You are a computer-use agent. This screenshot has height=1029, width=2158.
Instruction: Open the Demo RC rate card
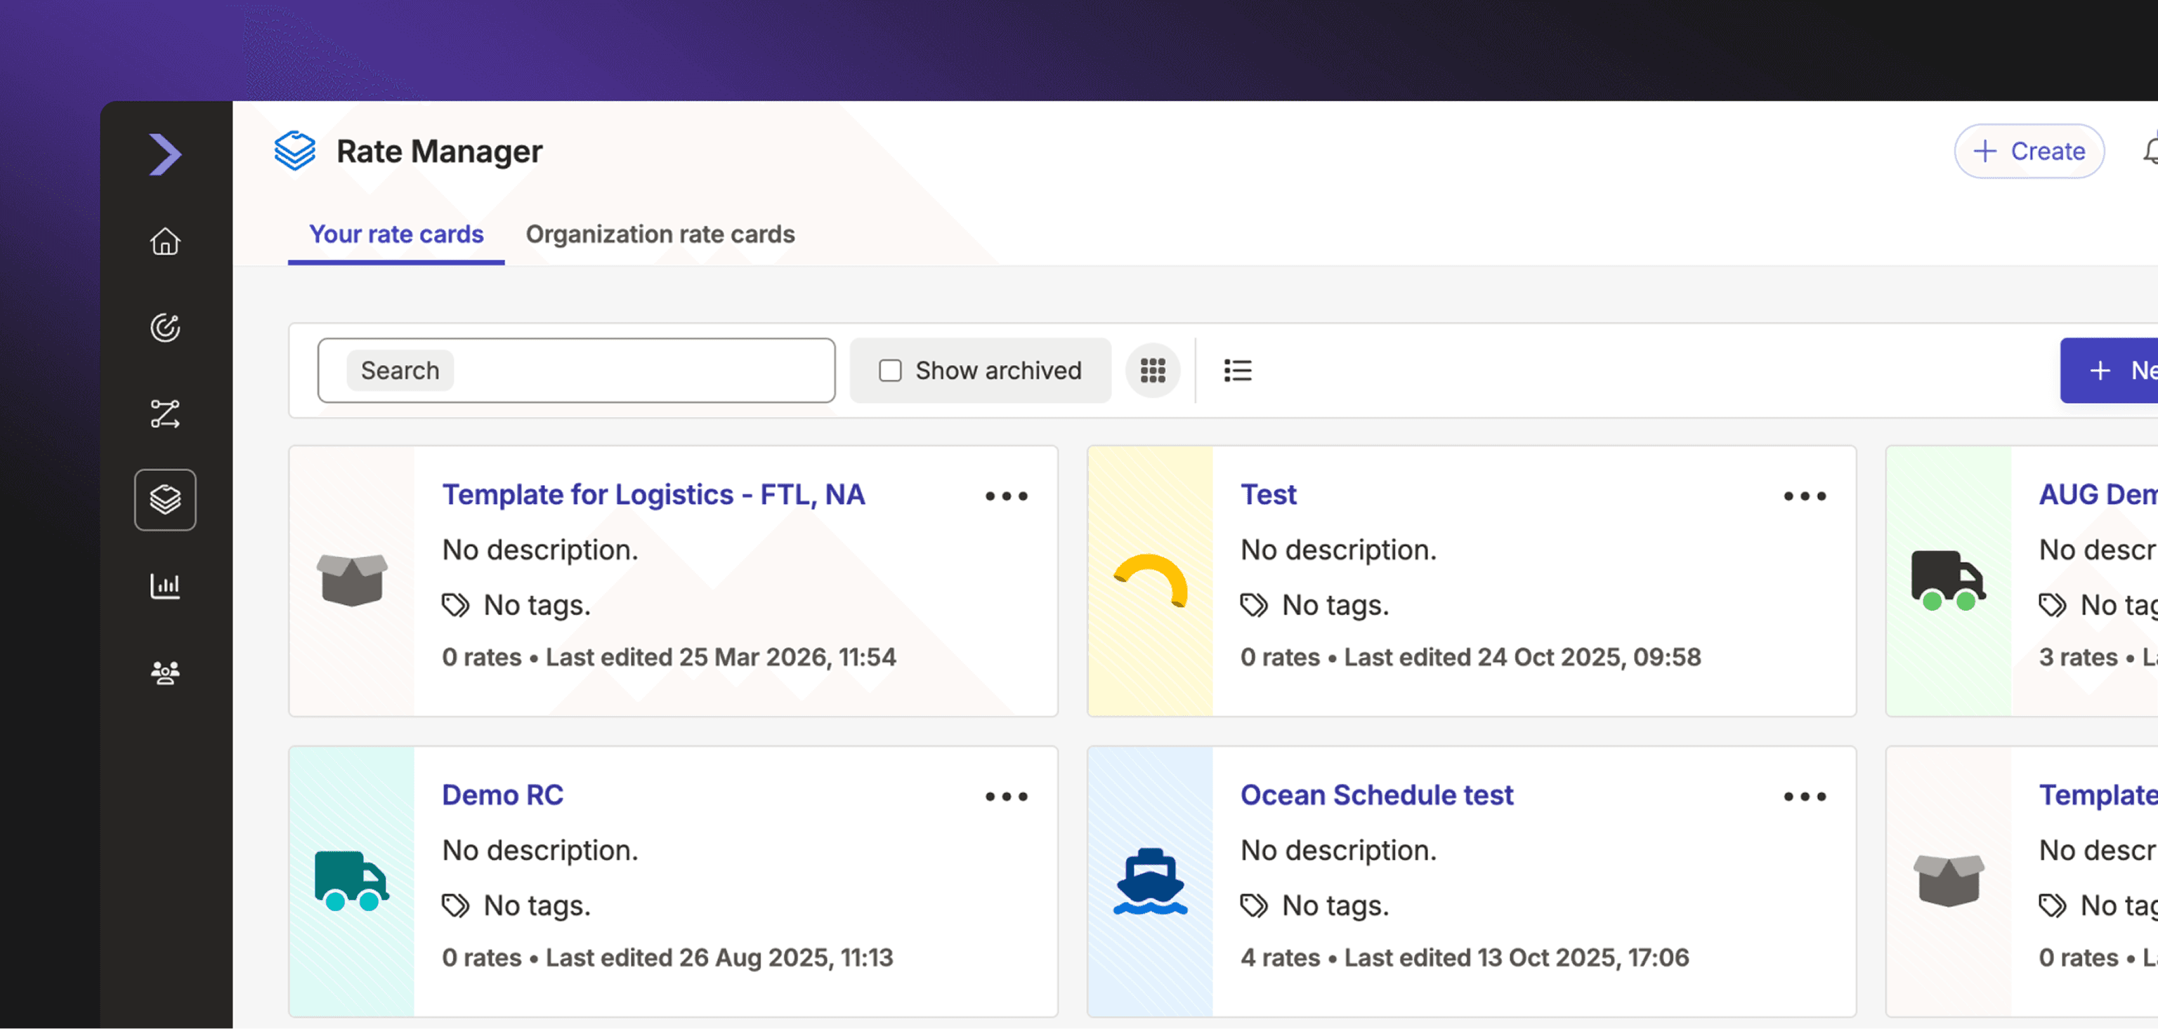tap(503, 795)
